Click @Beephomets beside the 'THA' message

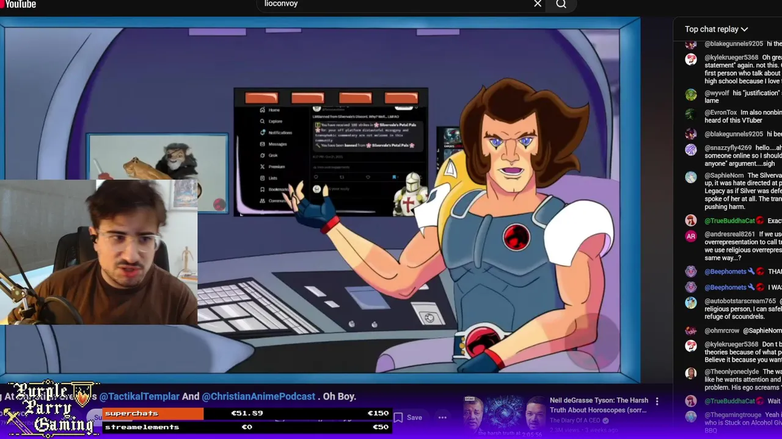click(x=725, y=272)
